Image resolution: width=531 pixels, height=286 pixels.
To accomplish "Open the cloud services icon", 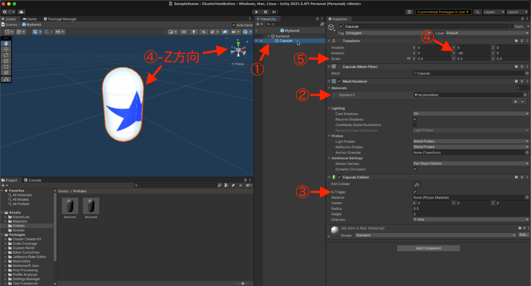I will point(20,12).
